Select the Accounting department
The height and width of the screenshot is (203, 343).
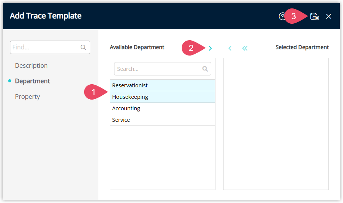click(162, 108)
